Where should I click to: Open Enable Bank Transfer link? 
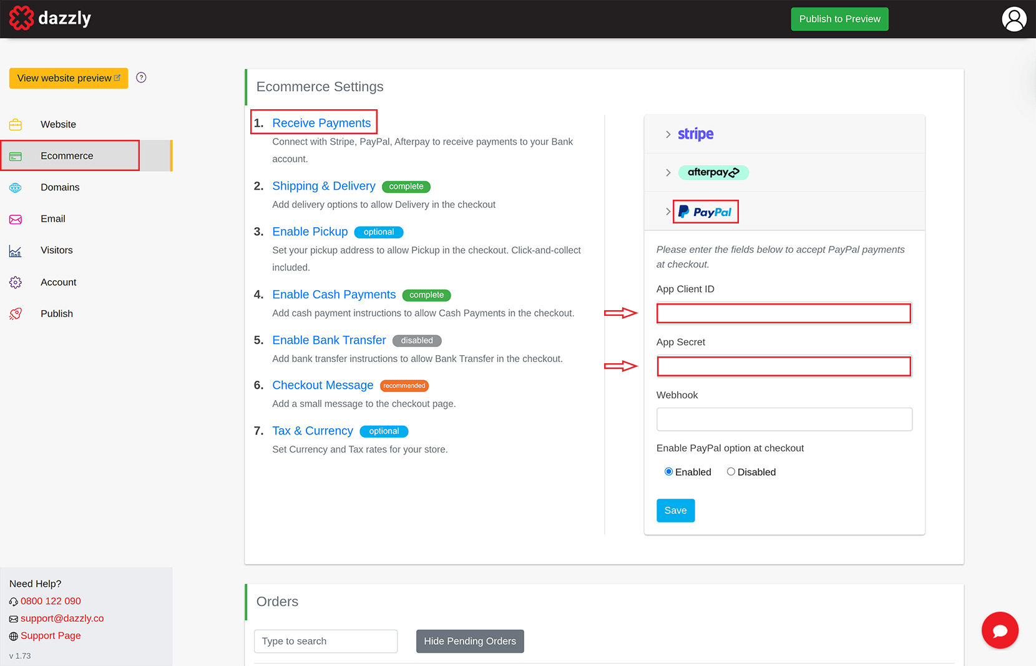[329, 340]
